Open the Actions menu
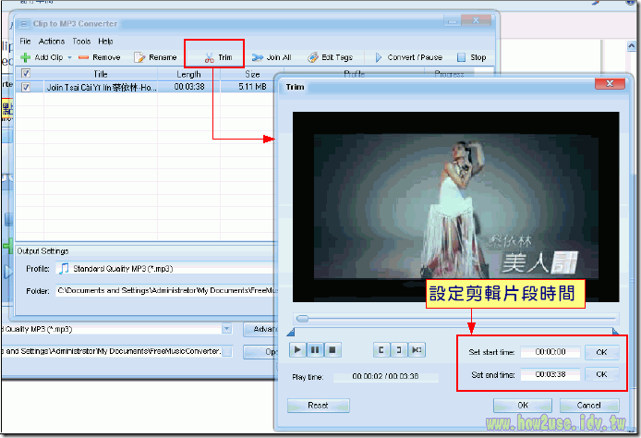This screenshot has height=438, width=641. [x=52, y=42]
